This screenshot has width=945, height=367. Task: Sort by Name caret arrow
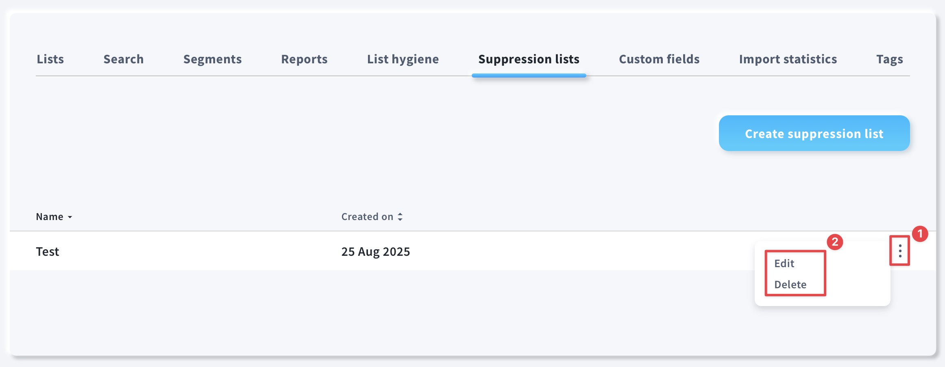pyautogui.click(x=70, y=217)
